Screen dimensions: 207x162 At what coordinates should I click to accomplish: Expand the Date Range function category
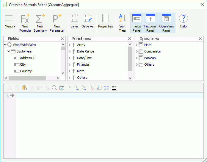[69, 51]
